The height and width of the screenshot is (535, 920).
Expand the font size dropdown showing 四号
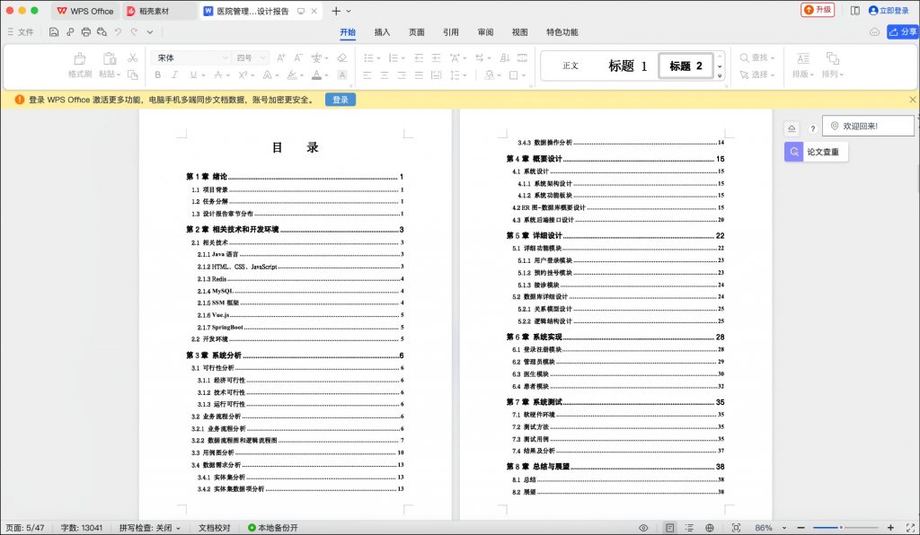[x=262, y=56]
